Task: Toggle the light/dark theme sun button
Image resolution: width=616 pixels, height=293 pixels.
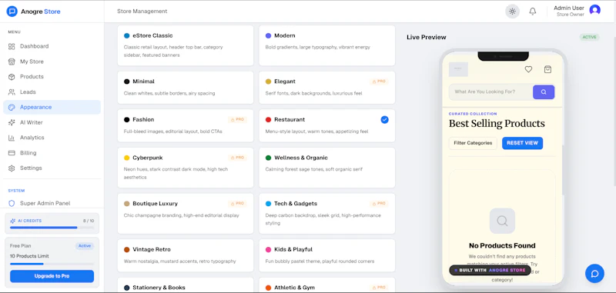Action: click(512, 12)
